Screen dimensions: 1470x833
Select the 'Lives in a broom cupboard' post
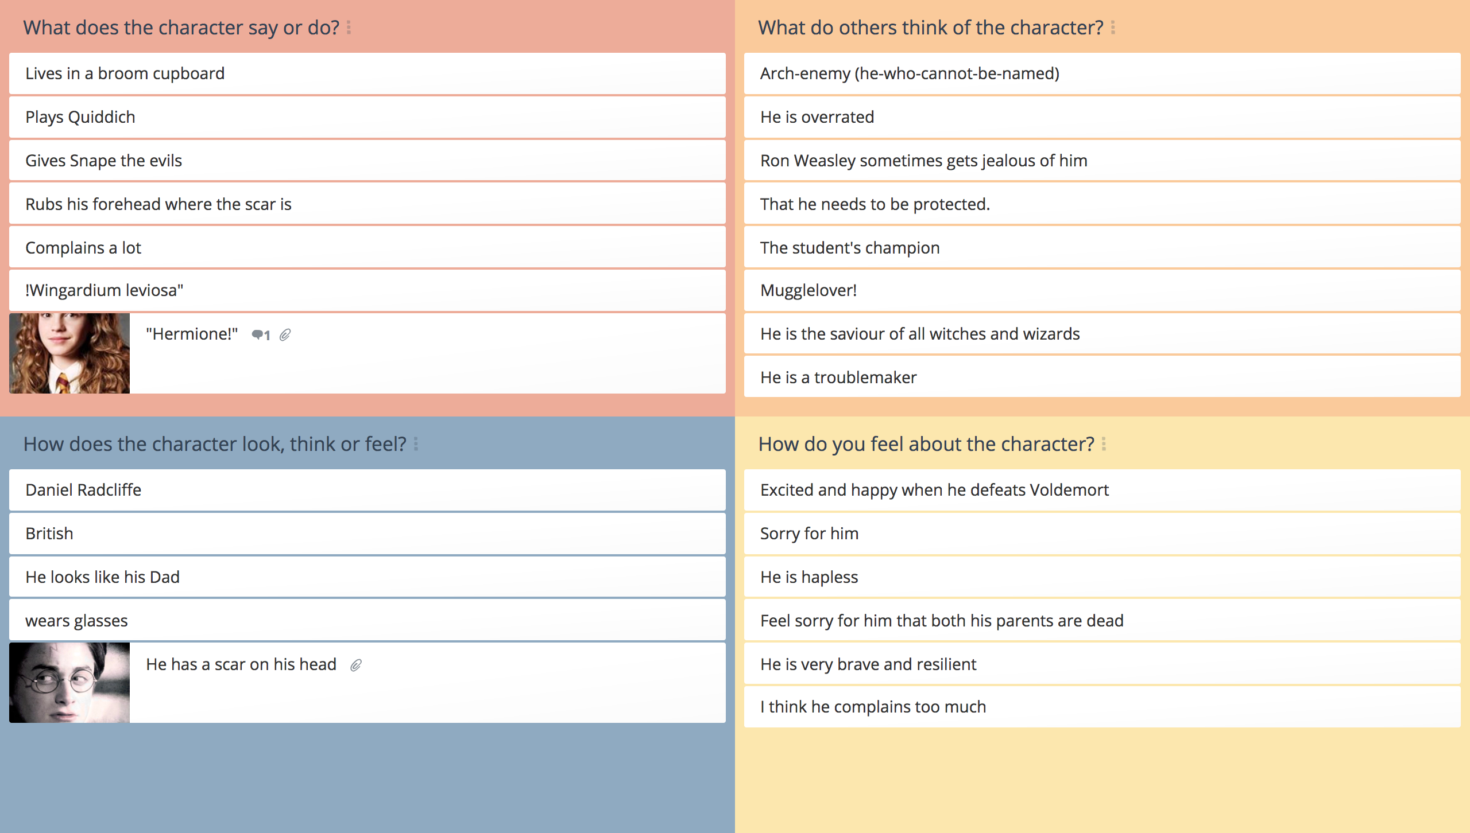[x=367, y=73]
